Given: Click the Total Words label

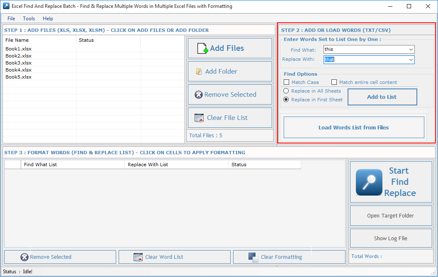Looking at the screenshot, I should [x=367, y=256].
